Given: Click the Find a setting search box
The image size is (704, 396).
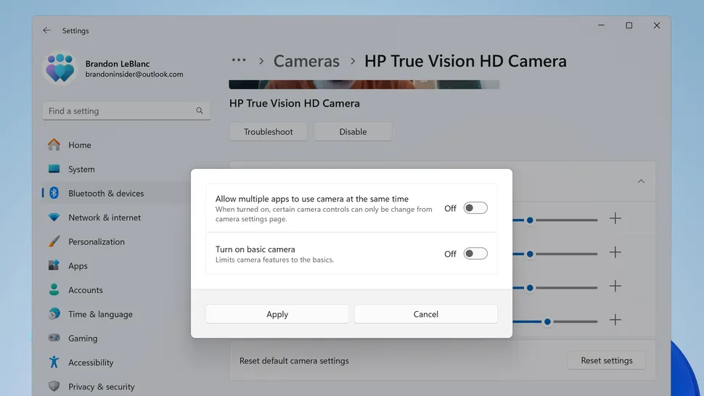Looking at the screenshot, I should (120, 111).
